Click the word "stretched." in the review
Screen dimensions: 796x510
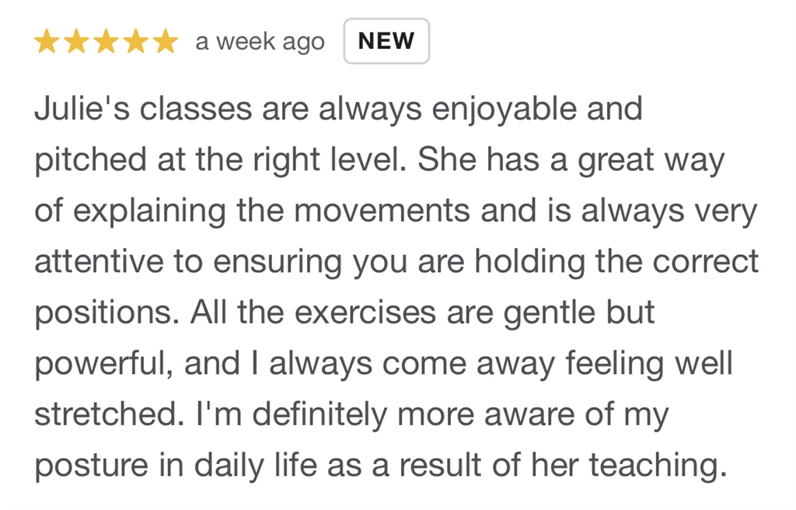pos(109,414)
